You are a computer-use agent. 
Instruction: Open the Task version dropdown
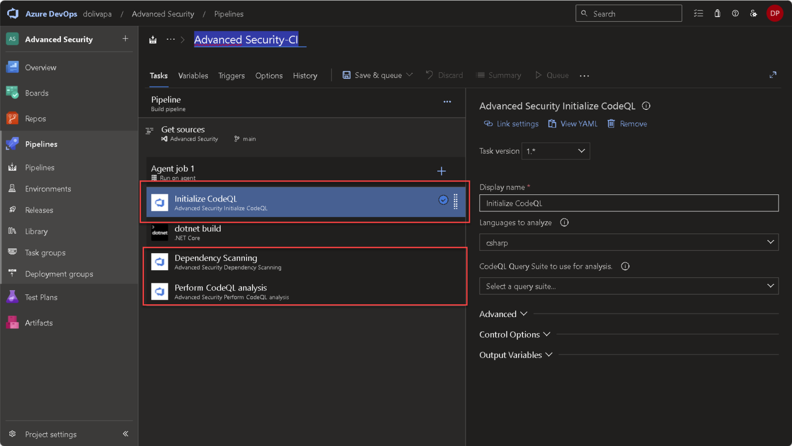(x=555, y=151)
